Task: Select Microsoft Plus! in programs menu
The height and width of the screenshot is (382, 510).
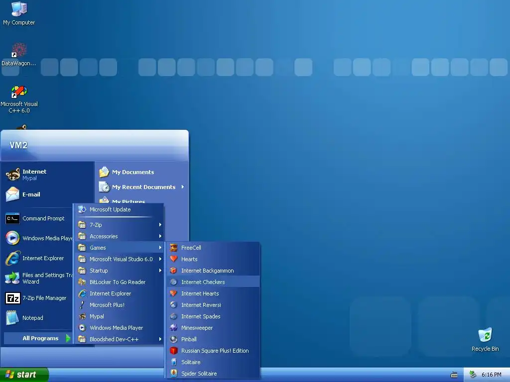Action: [119, 305]
